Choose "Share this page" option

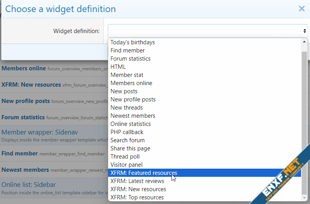(130, 148)
